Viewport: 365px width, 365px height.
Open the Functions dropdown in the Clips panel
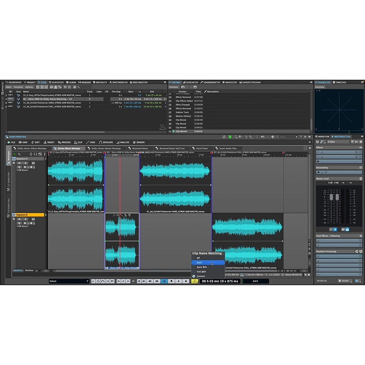coord(18,87)
